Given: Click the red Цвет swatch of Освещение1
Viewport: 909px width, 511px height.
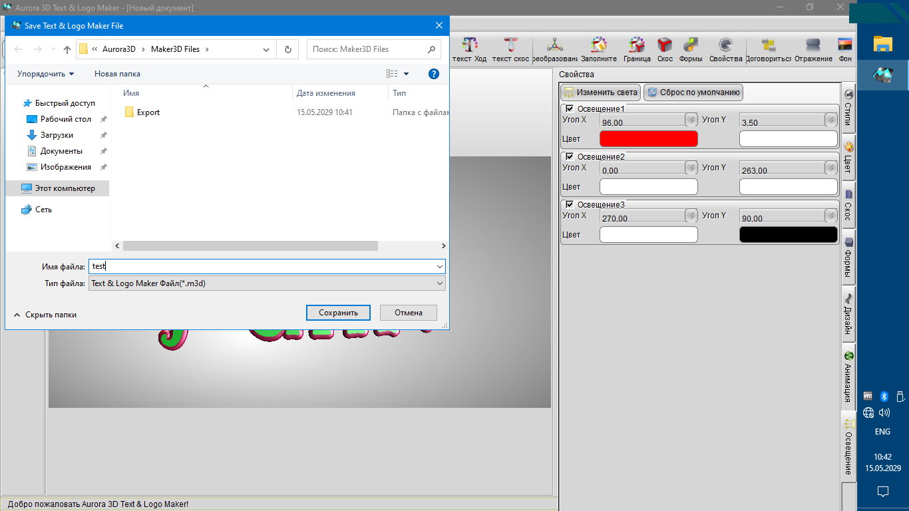Looking at the screenshot, I should pos(648,138).
